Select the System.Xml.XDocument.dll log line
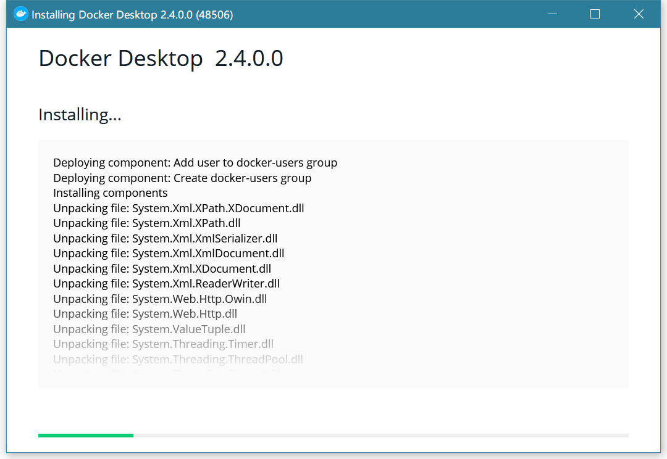Viewport: 667px width, 459px height. pyautogui.click(x=162, y=268)
